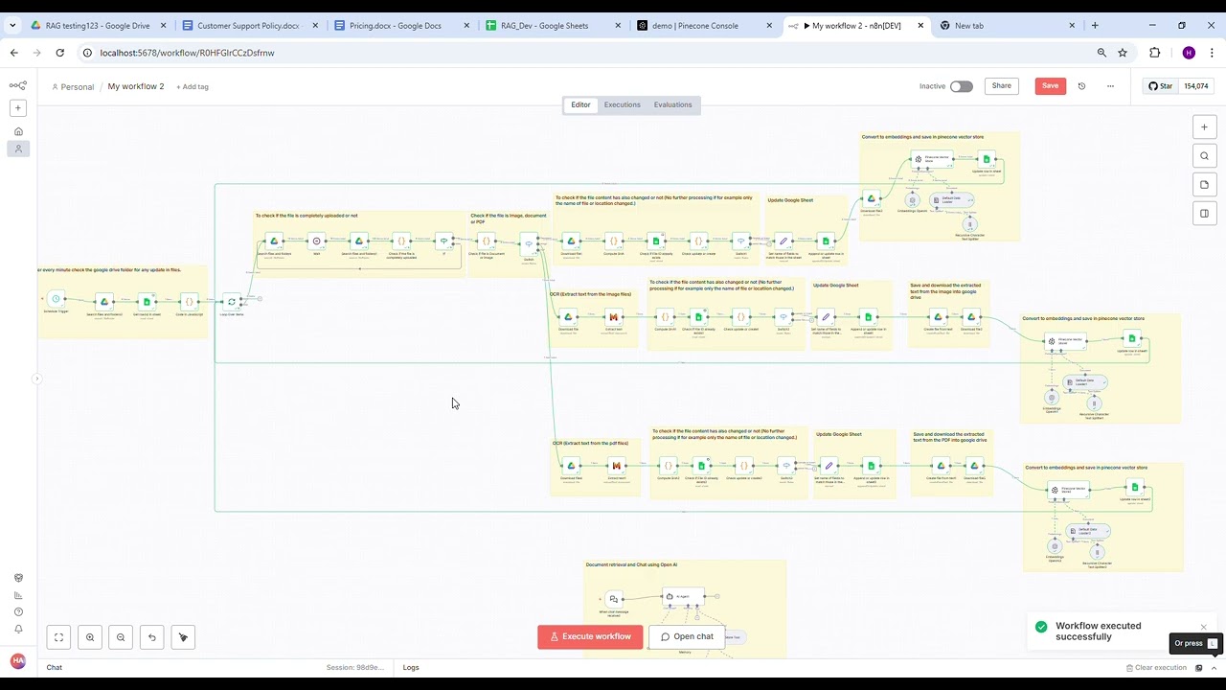Select the Code in JavaScript node
This screenshot has width=1226, height=690.
tap(189, 302)
